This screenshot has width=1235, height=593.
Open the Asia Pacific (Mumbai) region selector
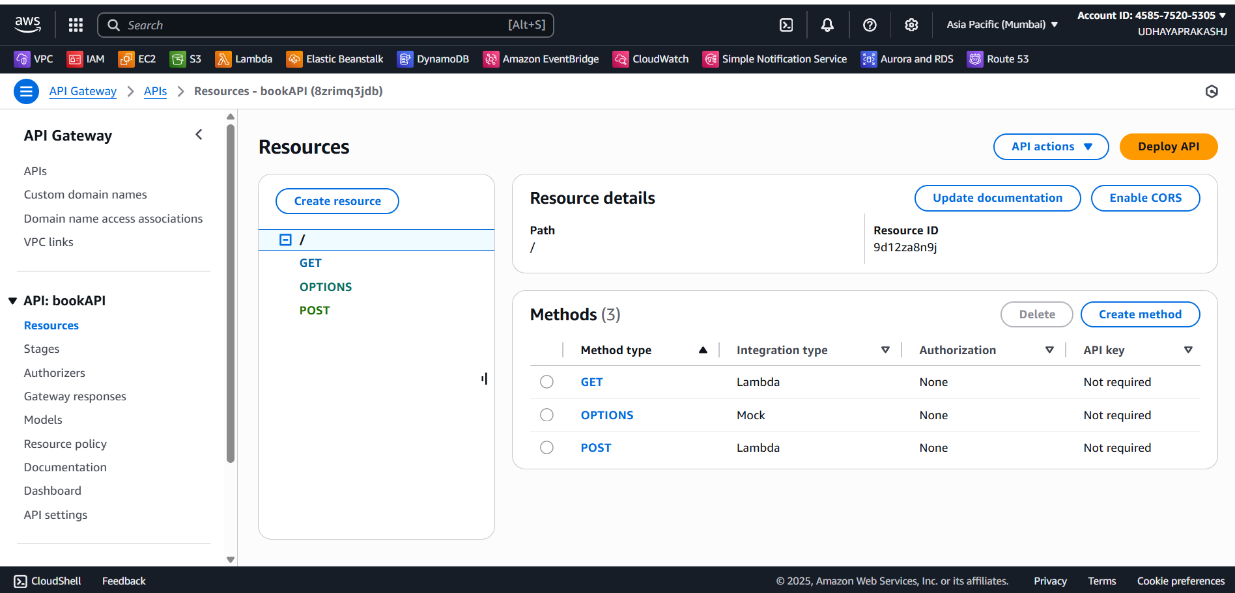[1002, 25]
